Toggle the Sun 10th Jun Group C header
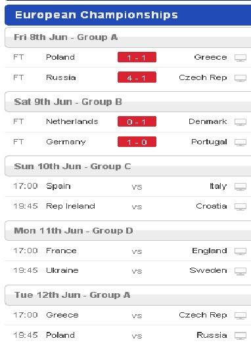Image resolution: width=251 pixels, height=347 pixels. pos(127,166)
